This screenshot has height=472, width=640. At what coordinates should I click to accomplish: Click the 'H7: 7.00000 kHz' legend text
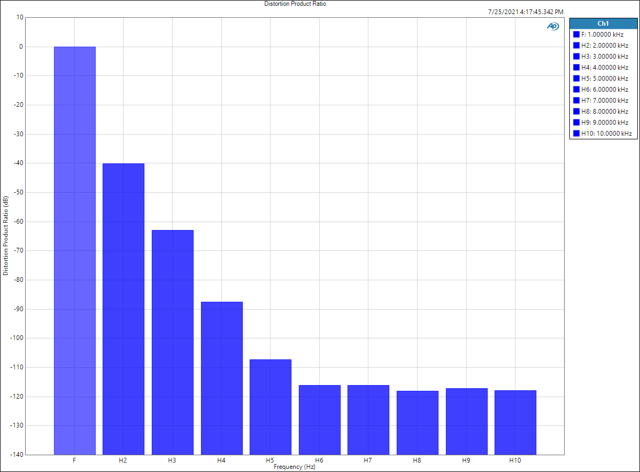tap(604, 100)
